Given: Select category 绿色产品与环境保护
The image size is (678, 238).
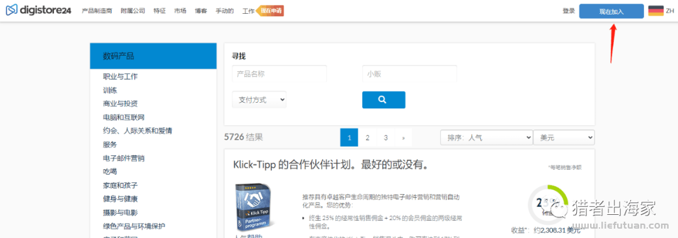Looking at the screenshot, I should click(x=134, y=226).
